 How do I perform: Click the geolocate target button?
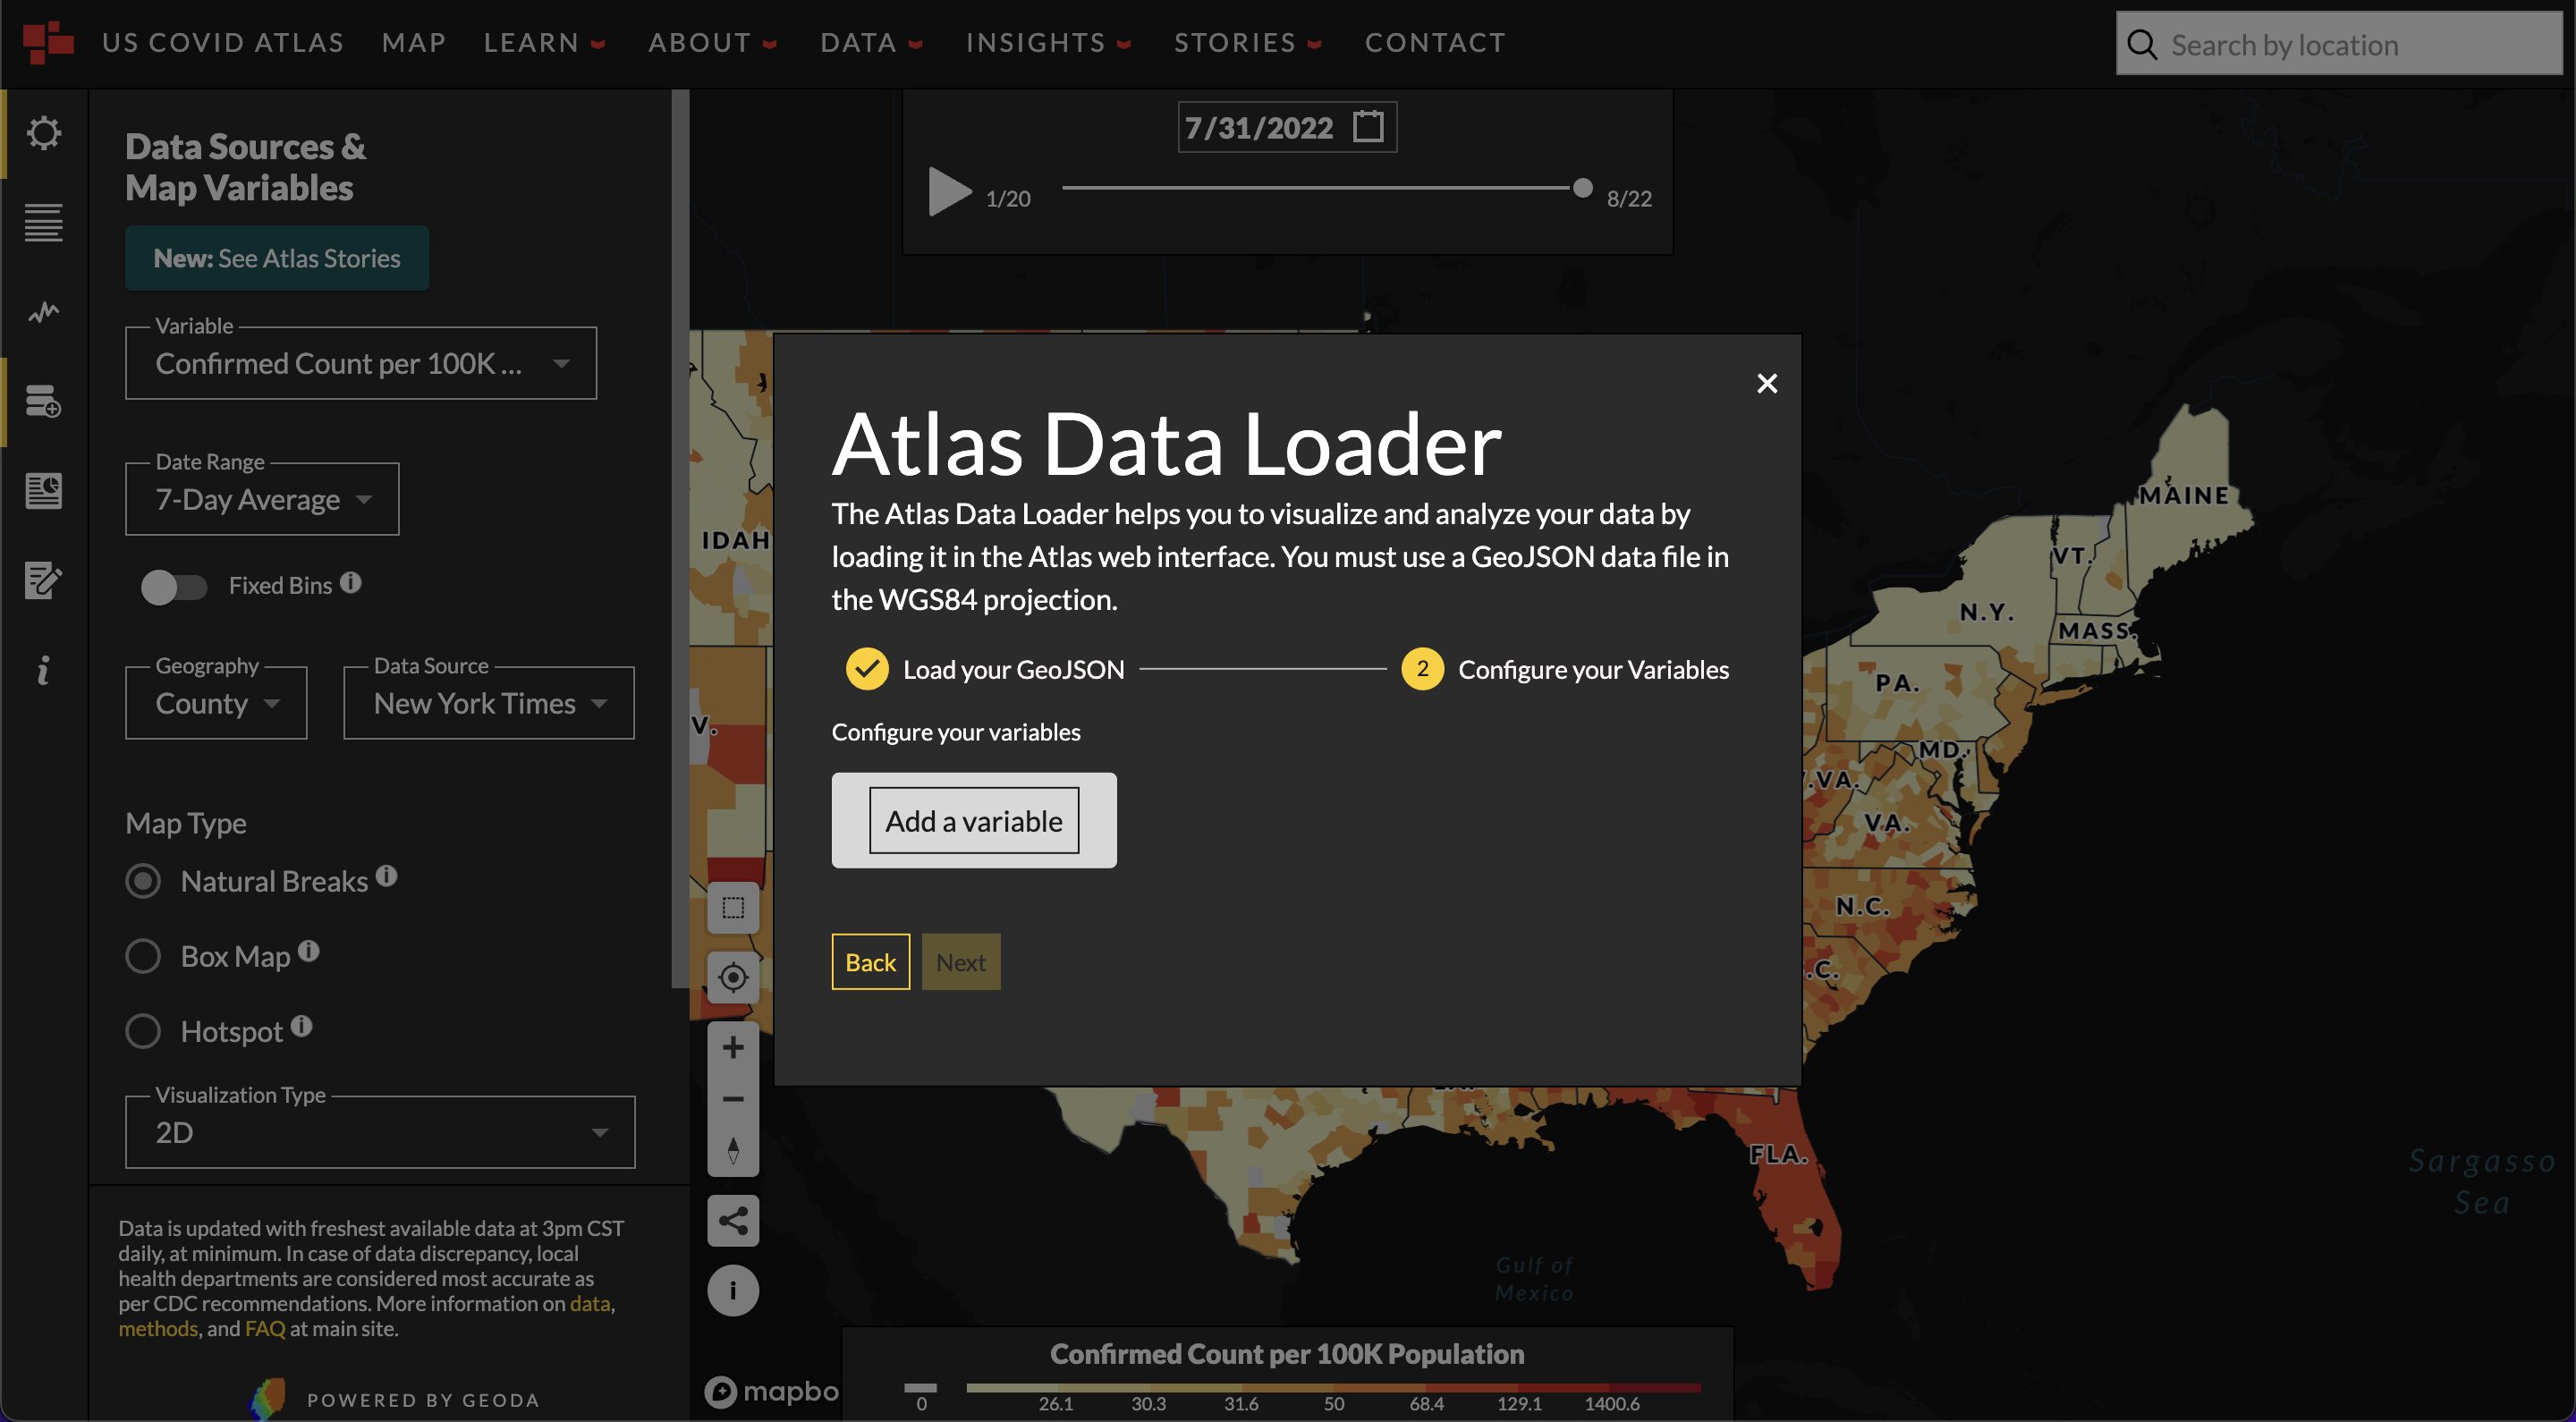(733, 977)
